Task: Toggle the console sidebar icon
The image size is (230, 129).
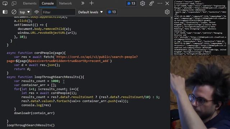Action: [5, 12]
